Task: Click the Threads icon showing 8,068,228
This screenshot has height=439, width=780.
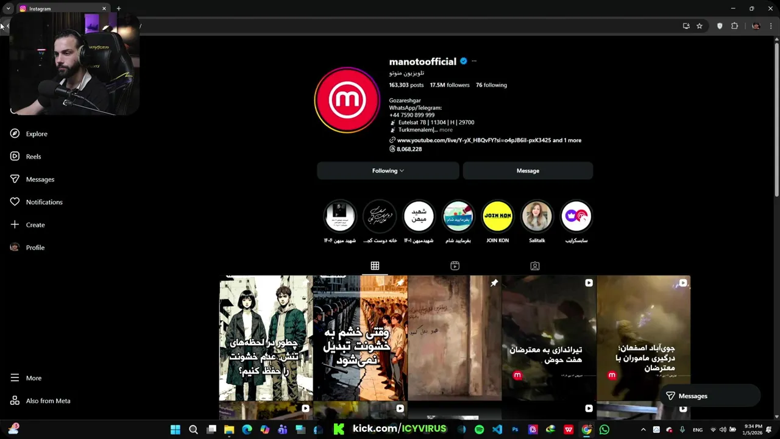Action: (392, 149)
